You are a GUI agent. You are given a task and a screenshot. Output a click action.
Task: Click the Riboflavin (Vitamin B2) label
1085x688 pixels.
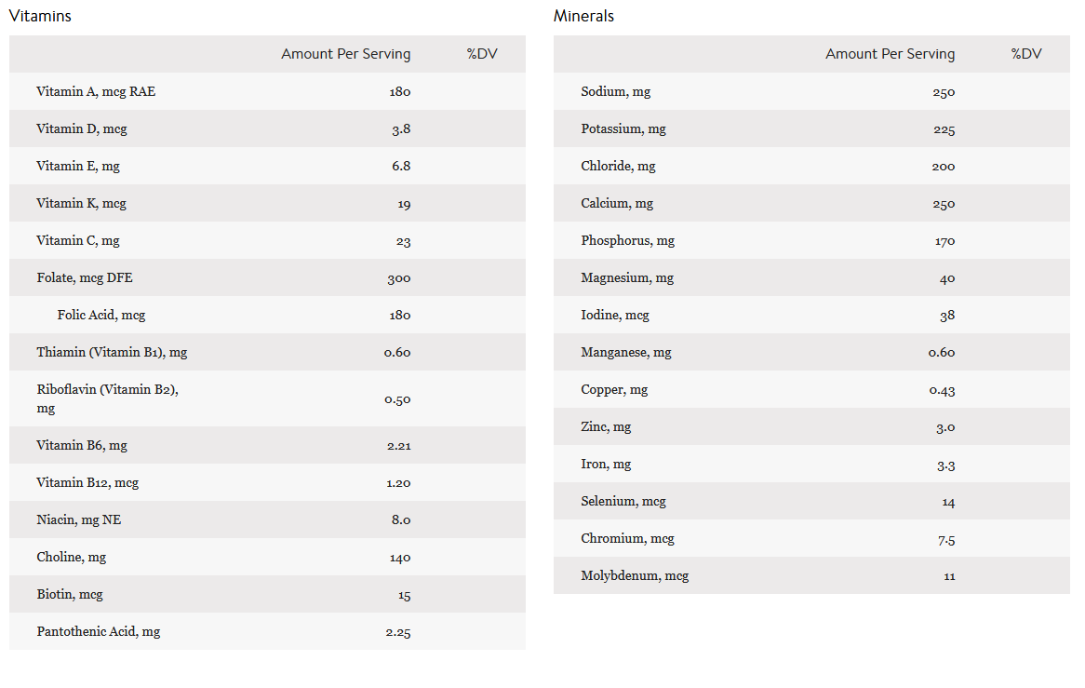(x=107, y=390)
